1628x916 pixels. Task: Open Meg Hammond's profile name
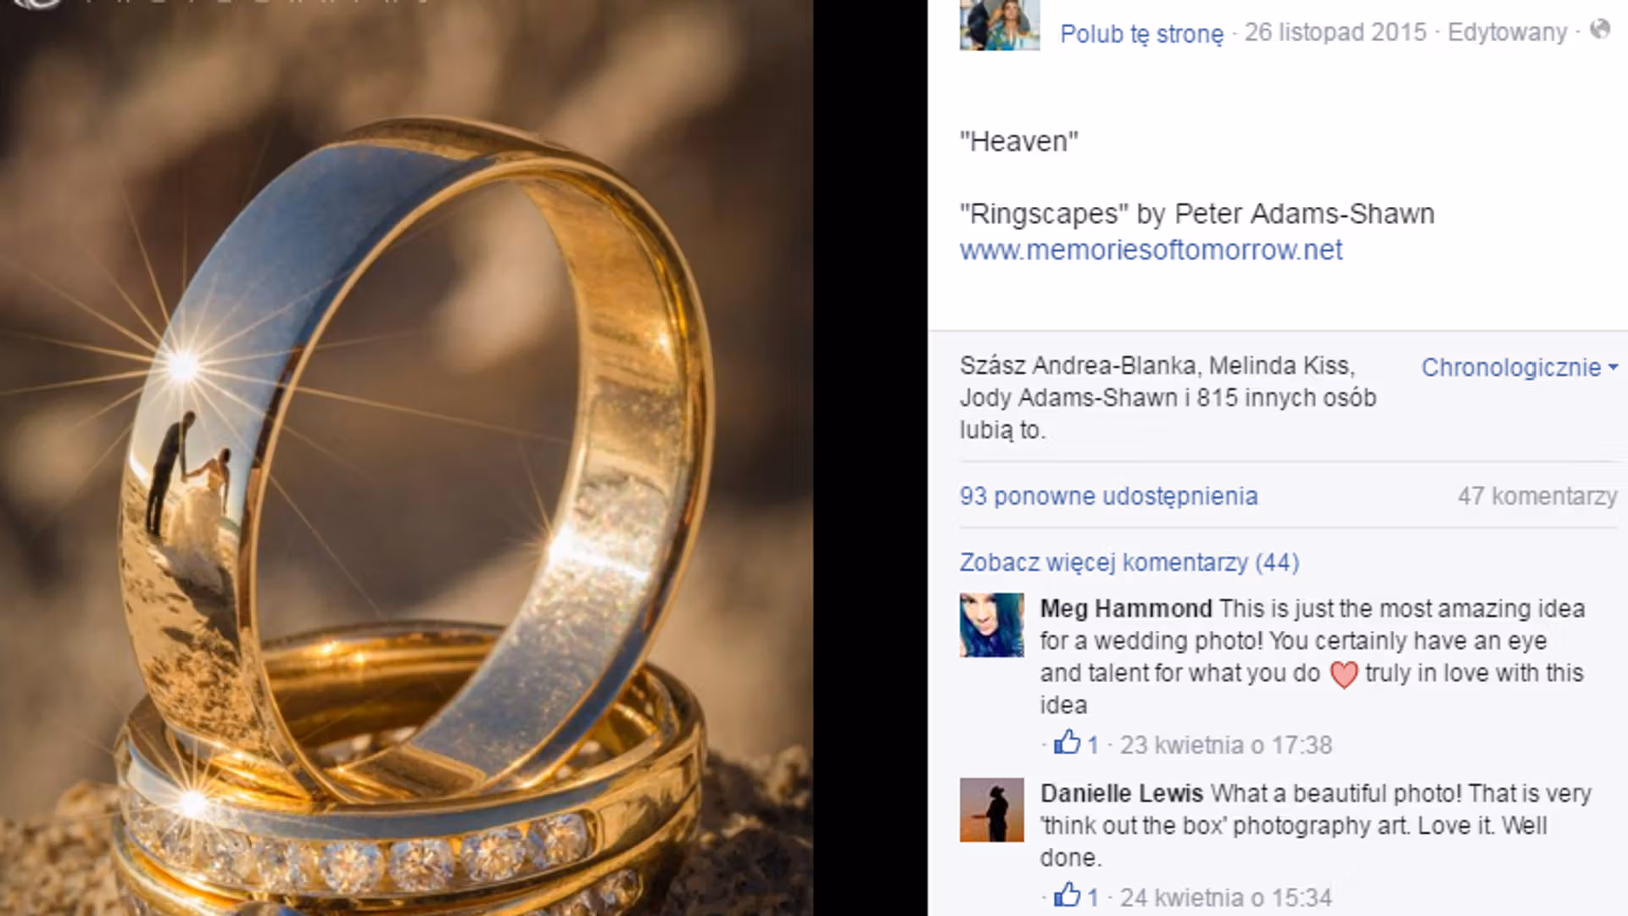tap(1126, 608)
